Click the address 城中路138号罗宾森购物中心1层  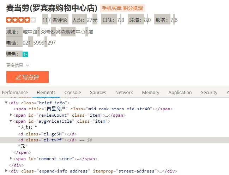point(58,32)
